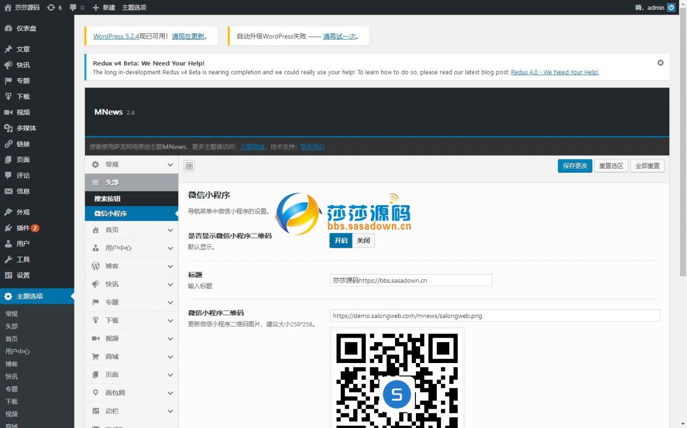
Task: Expand the 商城 options section
Action: tap(131, 357)
